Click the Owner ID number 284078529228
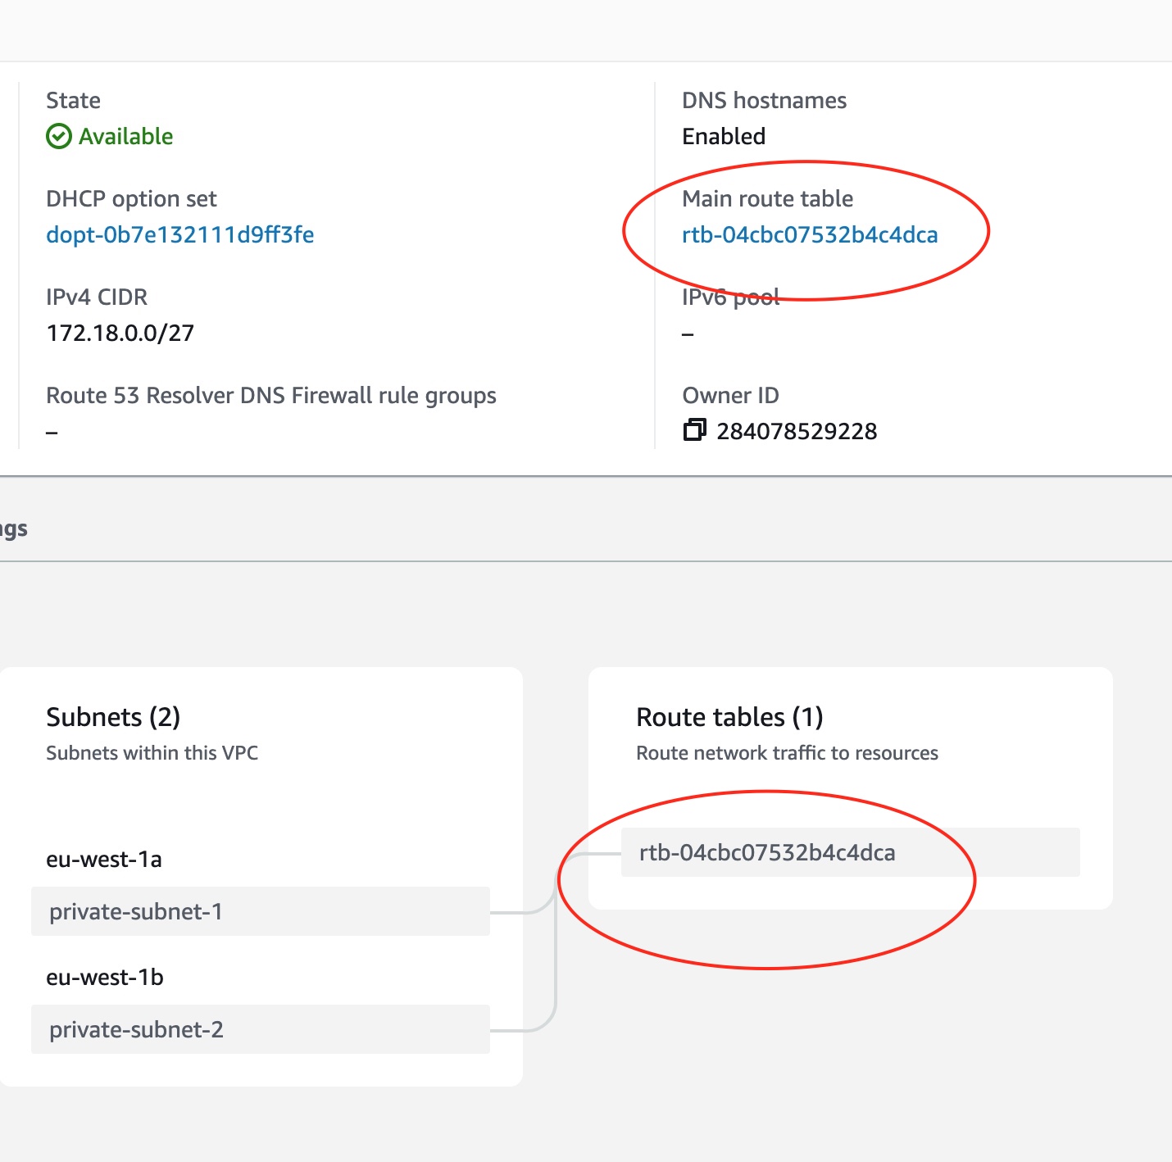 click(797, 431)
